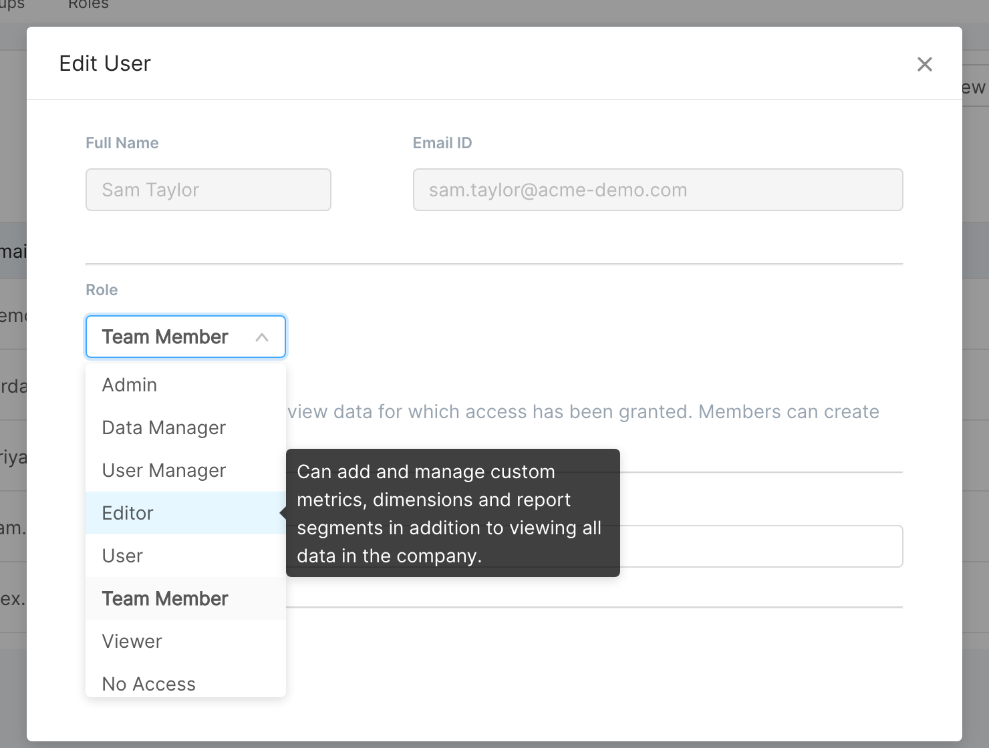Pick the User Manager role

[x=186, y=470]
